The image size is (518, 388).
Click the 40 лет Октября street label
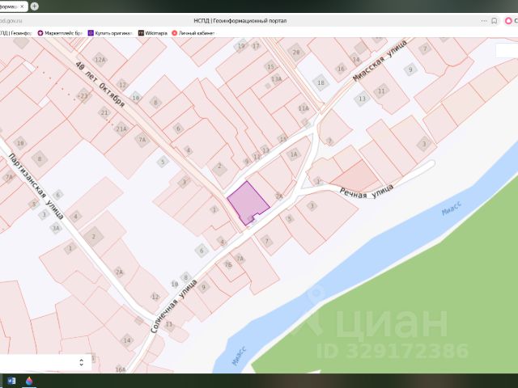(x=100, y=84)
